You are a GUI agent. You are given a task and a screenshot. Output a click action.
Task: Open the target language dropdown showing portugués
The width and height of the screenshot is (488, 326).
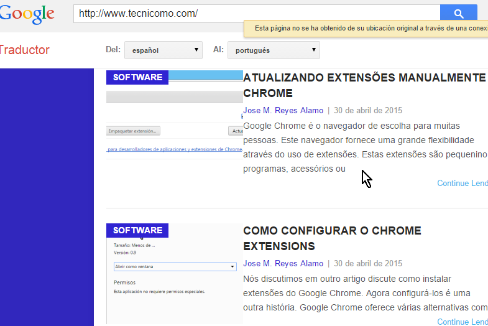(x=274, y=50)
